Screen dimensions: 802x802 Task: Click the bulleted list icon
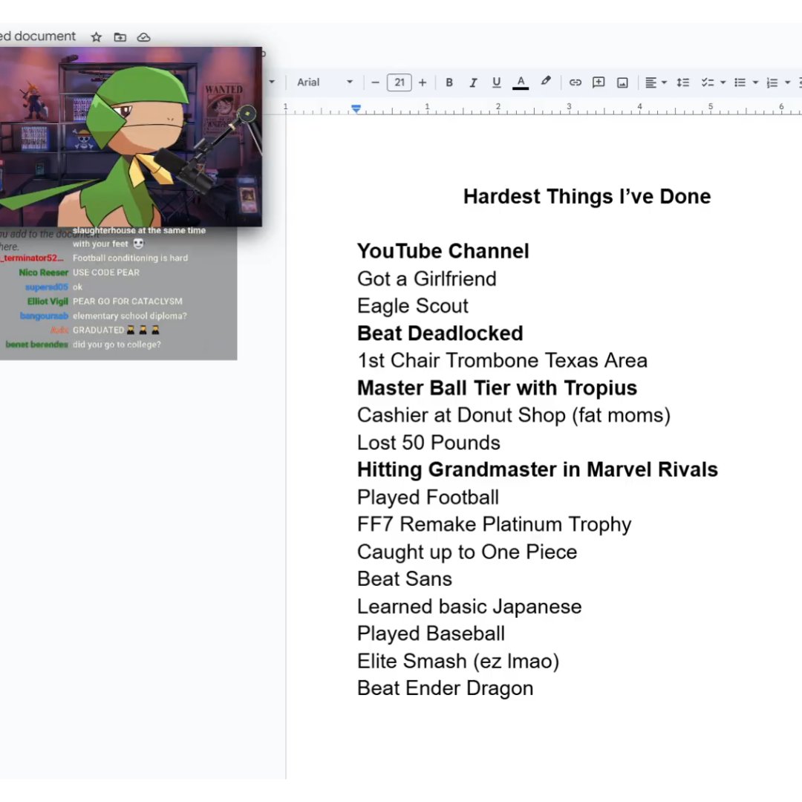click(x=740, y=82)
